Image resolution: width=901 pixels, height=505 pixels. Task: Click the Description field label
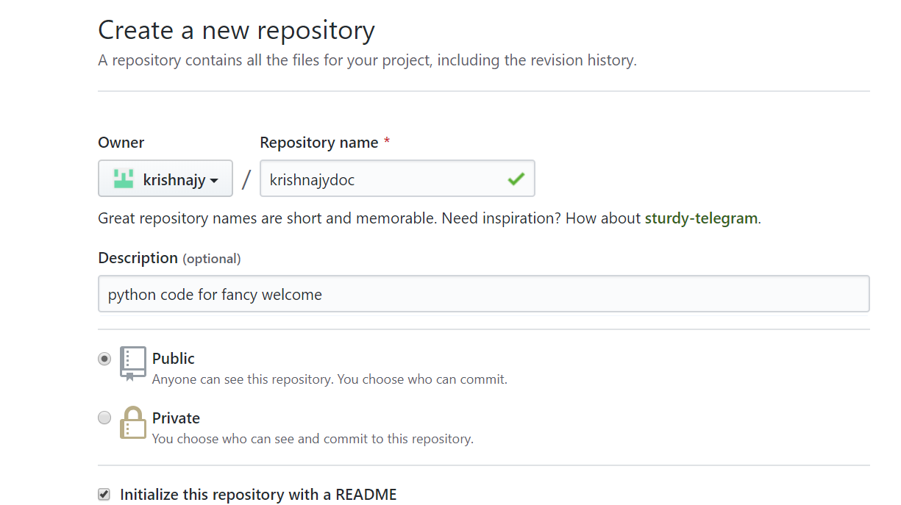click(x=138, y=258)
